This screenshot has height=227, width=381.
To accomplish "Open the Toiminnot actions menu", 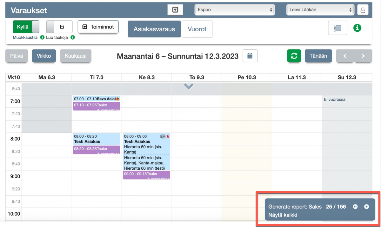I will coord(98,27).
